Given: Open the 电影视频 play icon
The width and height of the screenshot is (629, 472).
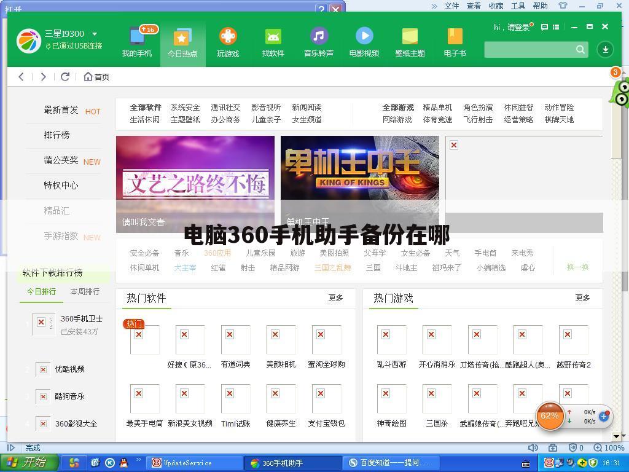Looking at the screenshot, I should (364, 36).
